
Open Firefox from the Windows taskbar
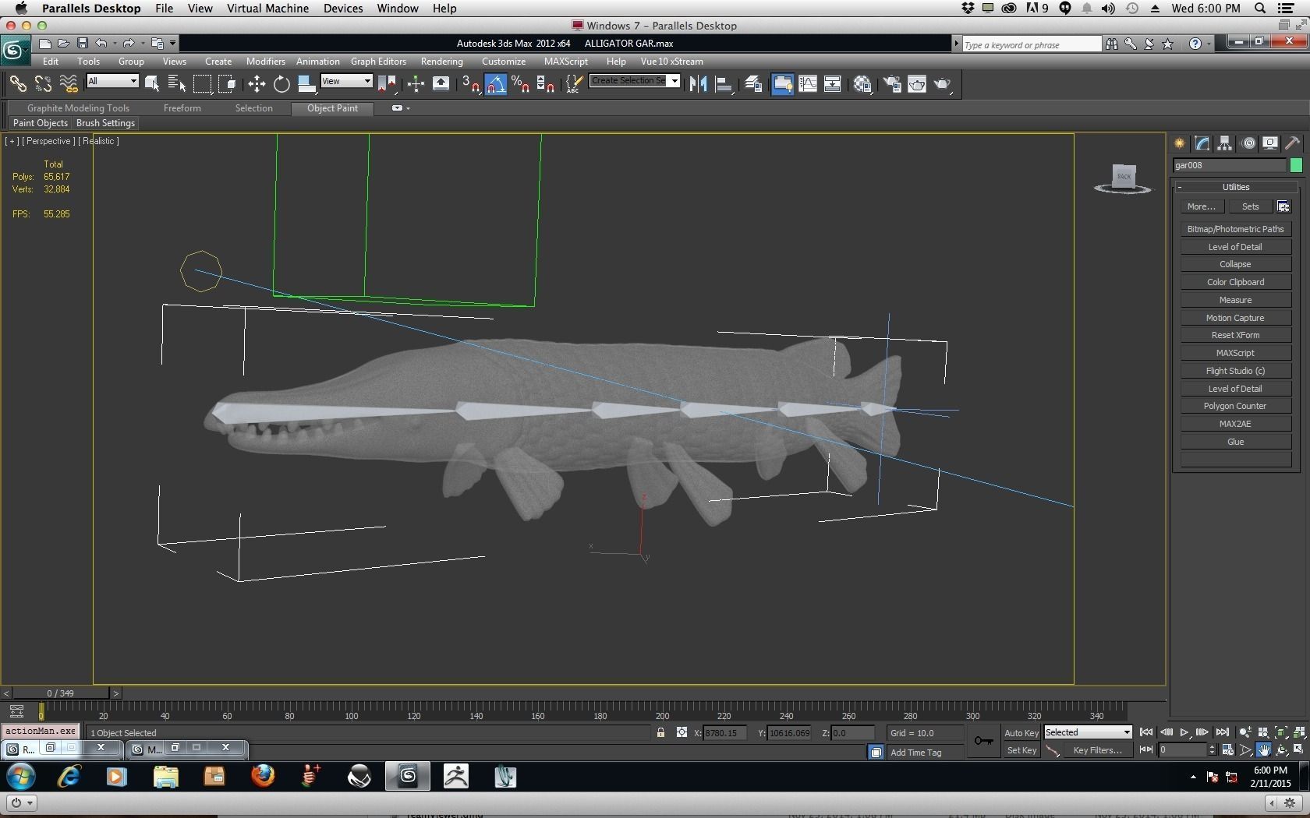[263, 776]
